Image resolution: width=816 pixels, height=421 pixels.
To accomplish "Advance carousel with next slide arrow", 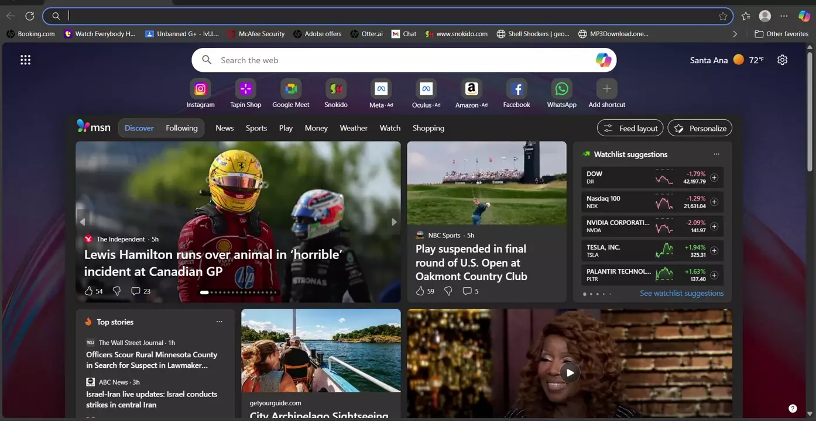I will pyautogui.click(x=394, y=222).
